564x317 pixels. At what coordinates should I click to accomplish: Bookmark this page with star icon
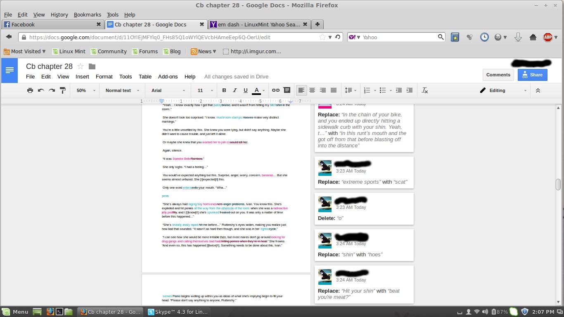[322, 37]
